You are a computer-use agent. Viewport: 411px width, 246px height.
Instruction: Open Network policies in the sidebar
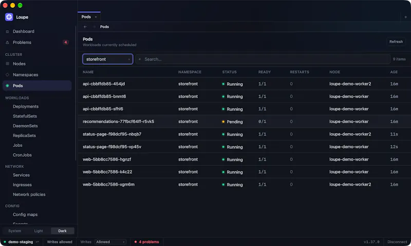point(29,195)
